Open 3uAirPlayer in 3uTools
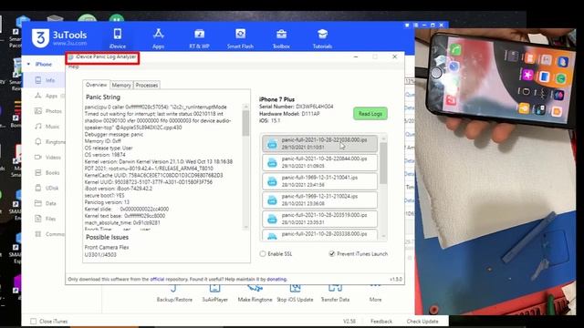The width and height of the screenshot is (584, 328). pos(215,293)
